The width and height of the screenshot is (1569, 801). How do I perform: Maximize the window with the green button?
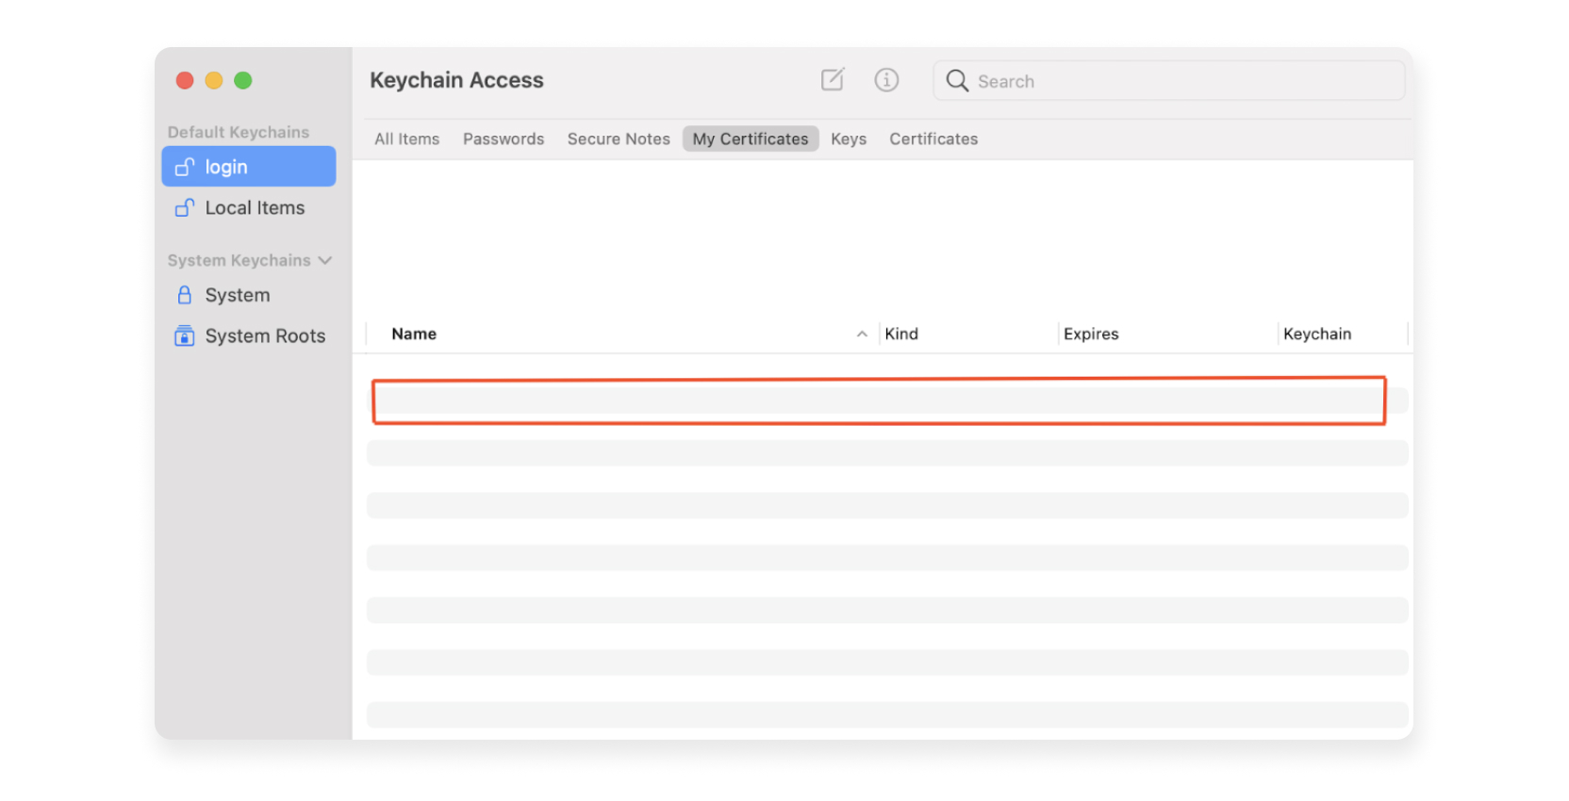[243, 81]
